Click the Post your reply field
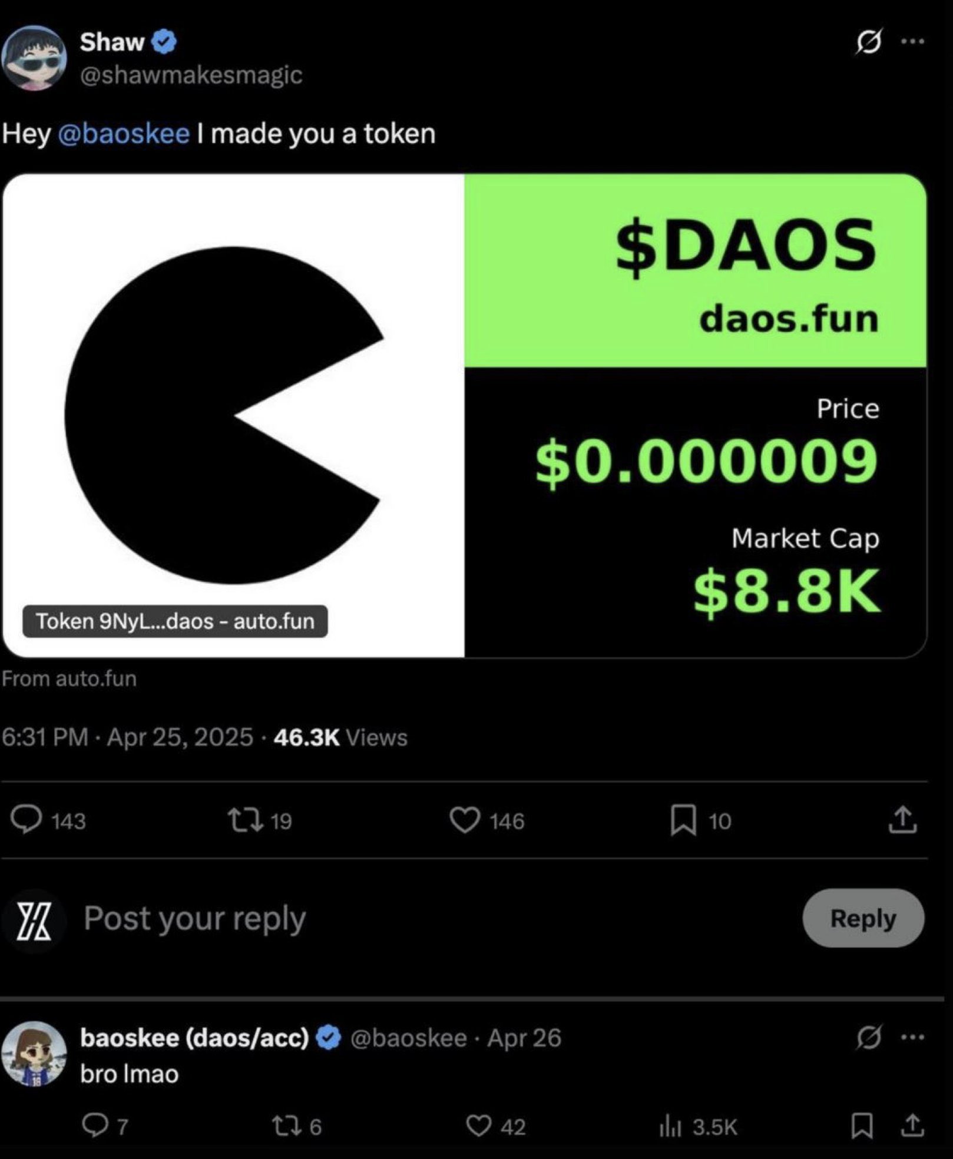This screenshot has height=1159, width=953. [194, 918]
